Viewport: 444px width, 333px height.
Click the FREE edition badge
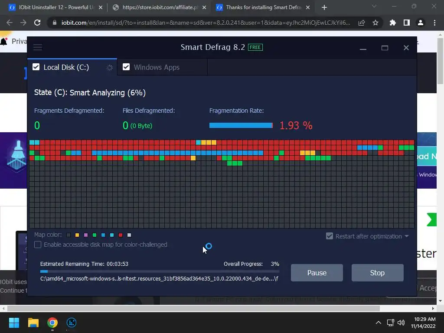255,47
